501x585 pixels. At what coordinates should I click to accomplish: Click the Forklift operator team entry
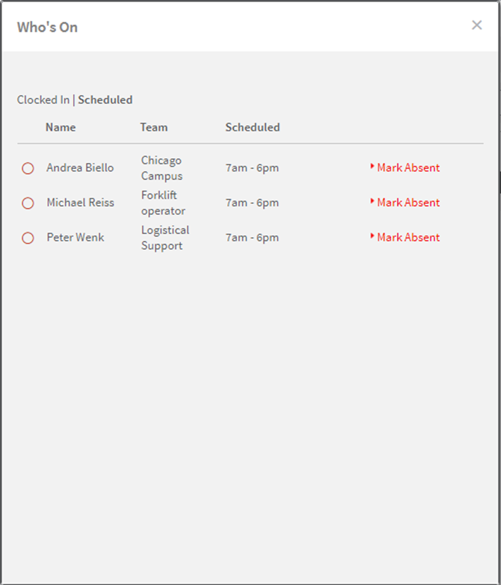(x=163, y=203)
